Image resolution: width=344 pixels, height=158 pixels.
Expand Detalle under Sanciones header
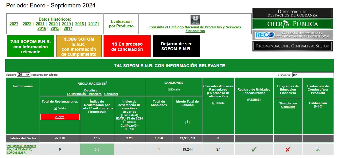tap(174, 90)
